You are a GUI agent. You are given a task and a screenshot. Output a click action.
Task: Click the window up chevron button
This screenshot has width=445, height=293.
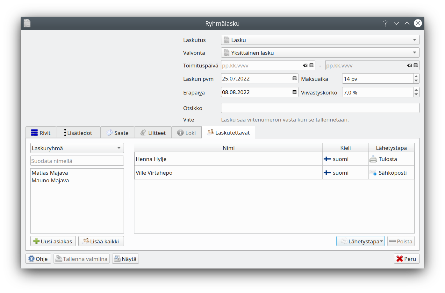tap(407, 23)
